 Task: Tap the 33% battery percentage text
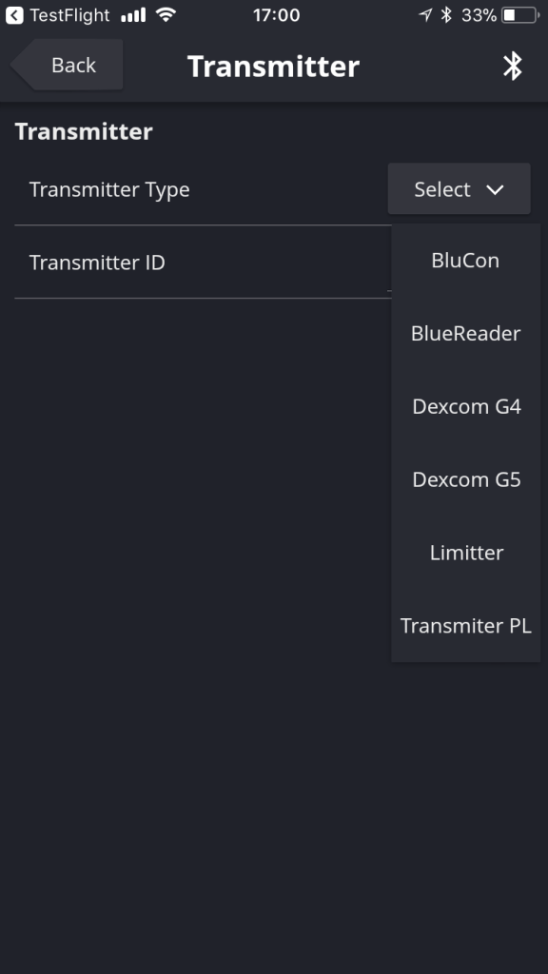479,15
